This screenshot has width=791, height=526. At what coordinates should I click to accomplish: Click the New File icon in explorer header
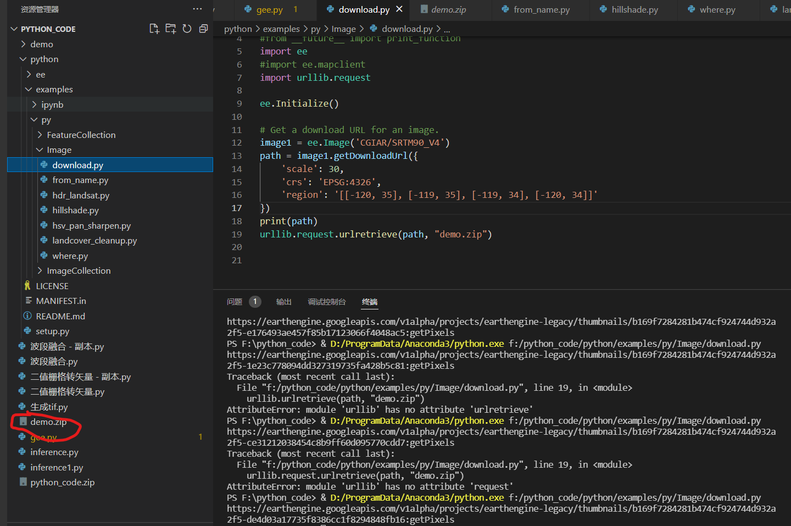click(x=154, y=29)
